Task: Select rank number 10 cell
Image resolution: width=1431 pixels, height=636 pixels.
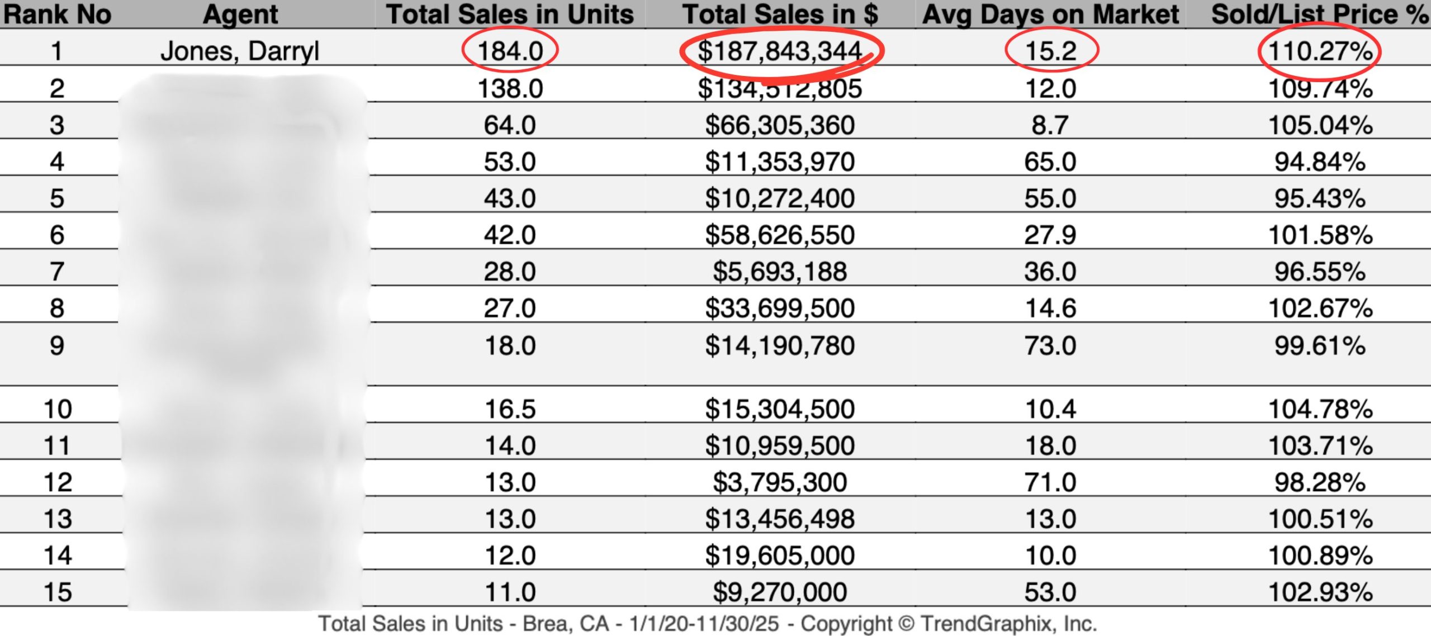Action: [x=58, y=409]
